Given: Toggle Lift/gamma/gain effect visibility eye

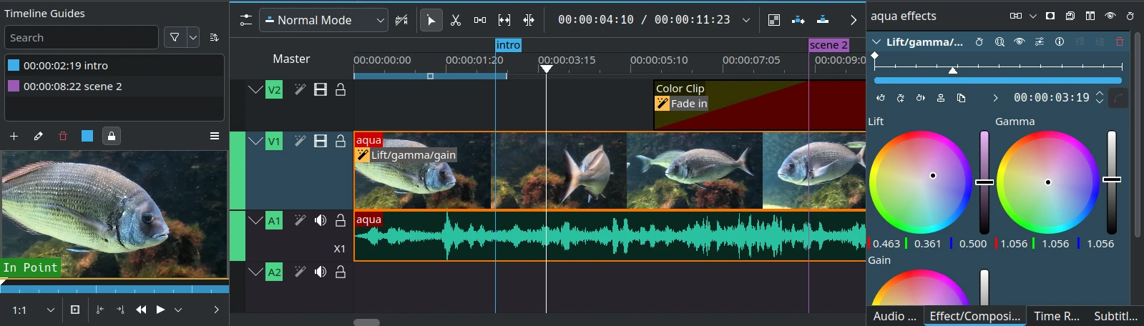Looking at the screenshot, I should 1020,42.
